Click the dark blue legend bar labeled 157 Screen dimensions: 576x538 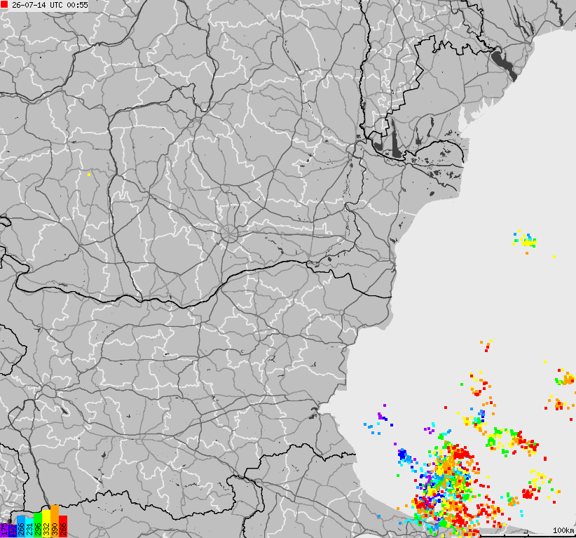pos(13,531)
